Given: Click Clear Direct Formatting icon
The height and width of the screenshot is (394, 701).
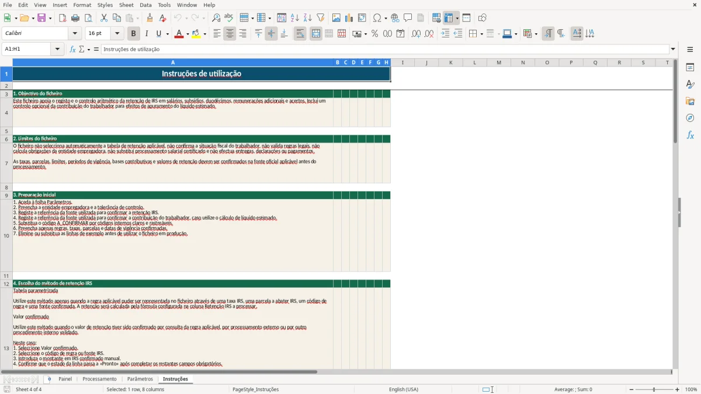Looking at the screenshot, I should (162, 18).
